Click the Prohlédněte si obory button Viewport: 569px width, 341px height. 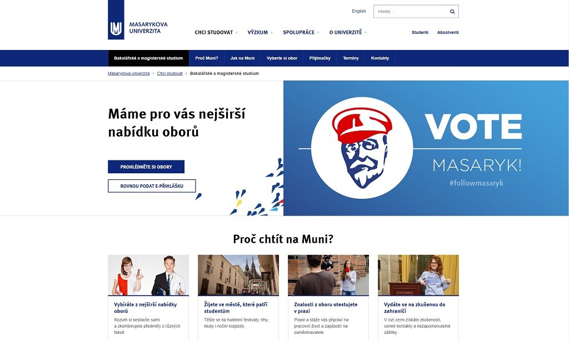146,167
